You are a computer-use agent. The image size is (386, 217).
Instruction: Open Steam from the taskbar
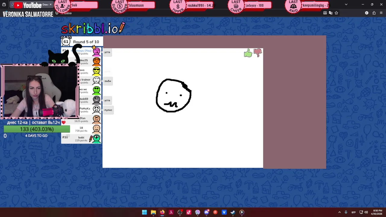(233, 212)
